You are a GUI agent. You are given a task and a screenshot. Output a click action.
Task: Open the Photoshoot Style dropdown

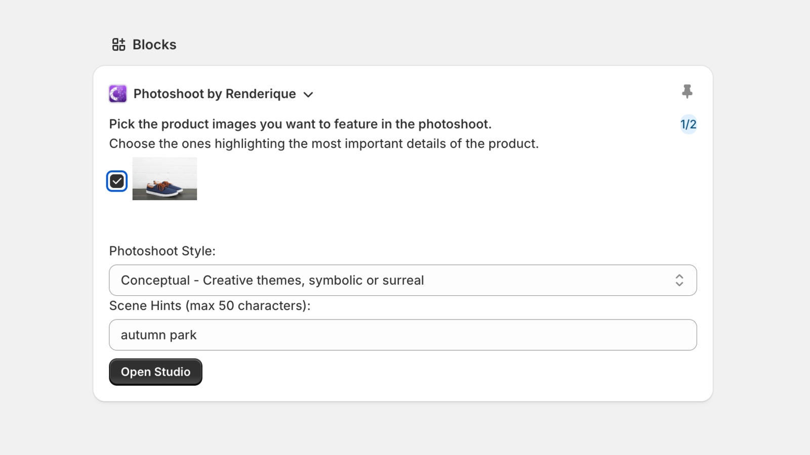(402, 280)
